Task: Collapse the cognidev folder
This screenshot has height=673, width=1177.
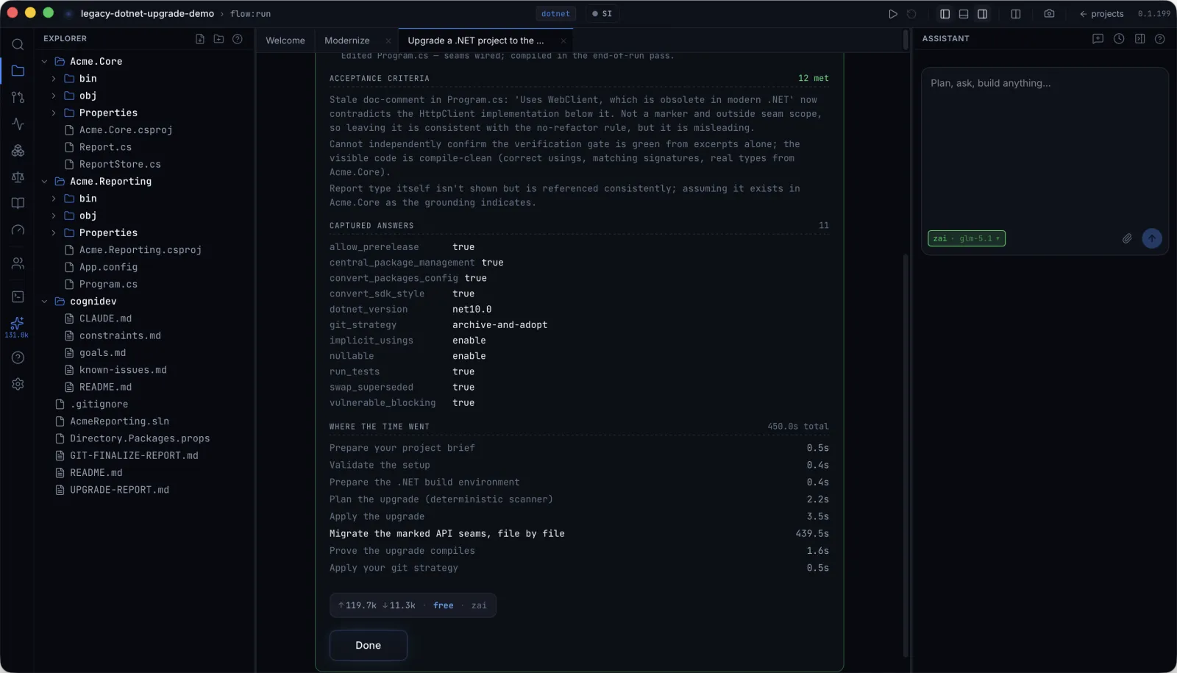Action: [44, 302]
